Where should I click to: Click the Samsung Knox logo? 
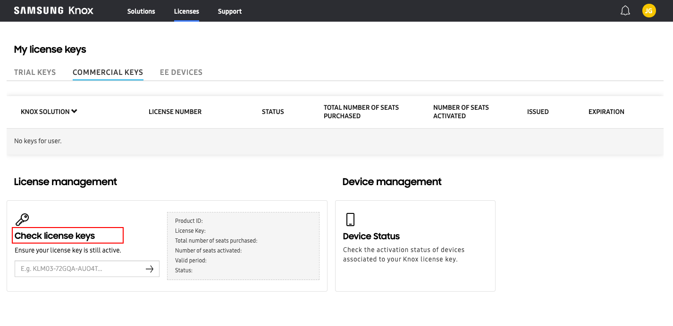click(x=54, y=11)
